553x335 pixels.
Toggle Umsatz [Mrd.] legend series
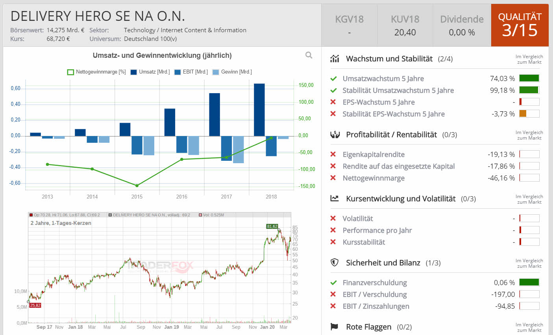point(150,72)
